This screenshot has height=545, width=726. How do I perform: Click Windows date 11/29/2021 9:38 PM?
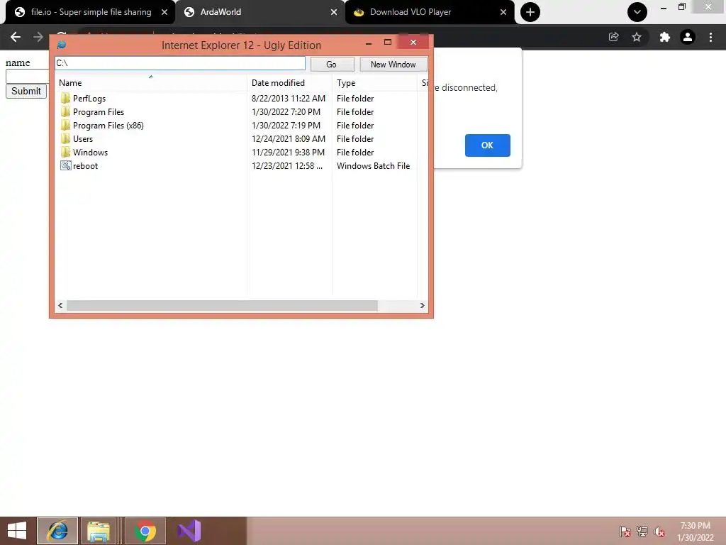[x=288, y=152]
